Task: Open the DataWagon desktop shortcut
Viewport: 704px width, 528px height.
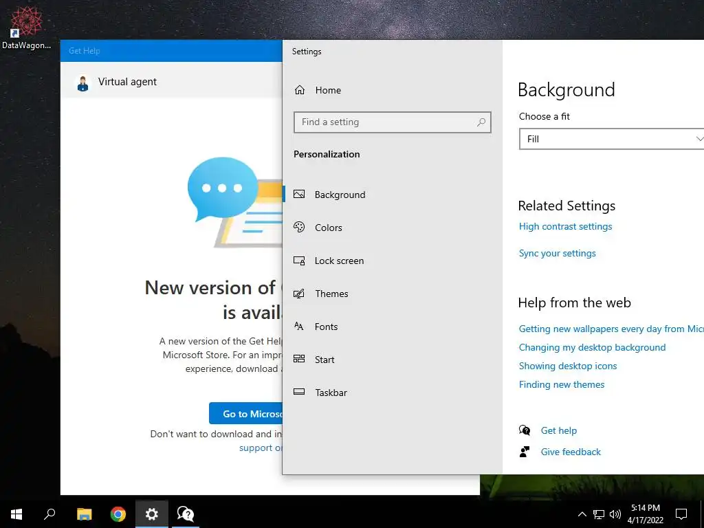Action: [26, 27]
